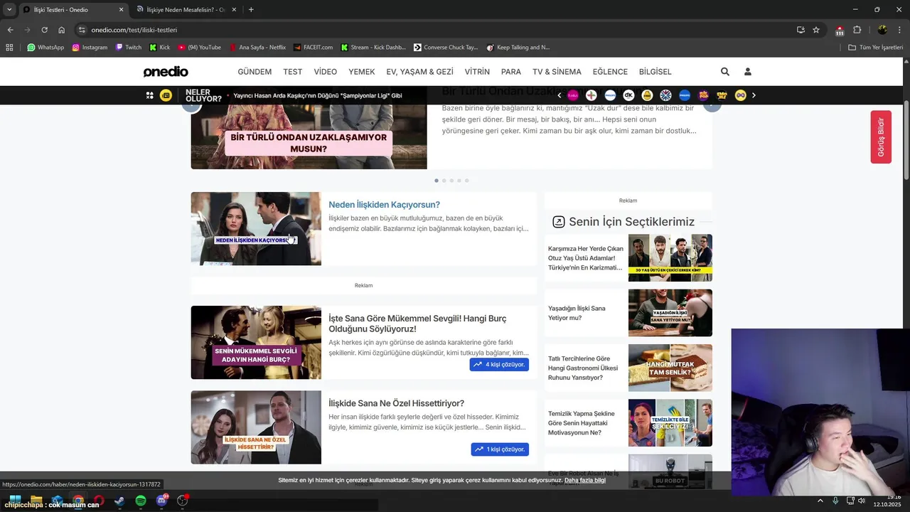This screenshot has height=512, width=910.
Task: Click the Chrome profile avatar
Action: 882,30
